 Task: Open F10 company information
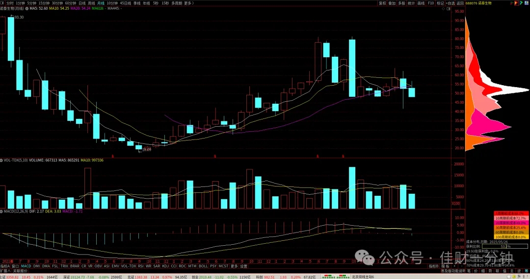click(x=431, y=3)
